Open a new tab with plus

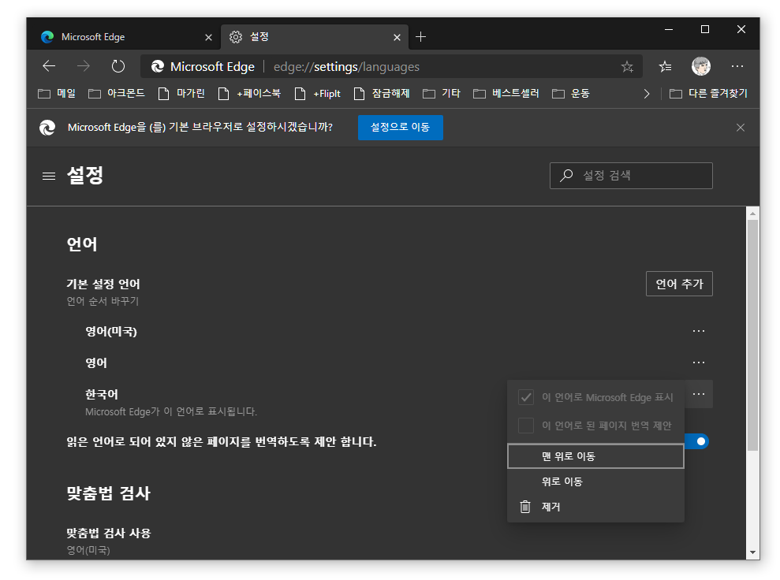(x=420, y=37)
